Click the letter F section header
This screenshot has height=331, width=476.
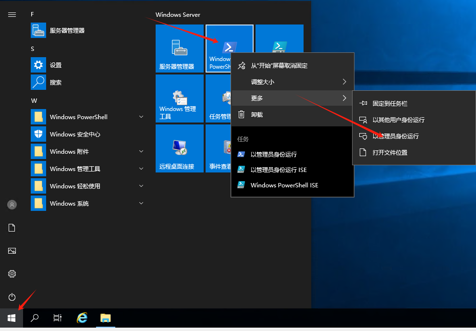click(32, 14)
